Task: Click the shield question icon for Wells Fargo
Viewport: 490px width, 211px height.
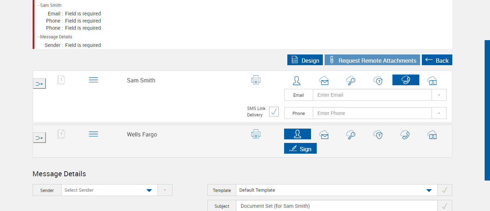Action: pyautogui.click(x=378, y=135)
